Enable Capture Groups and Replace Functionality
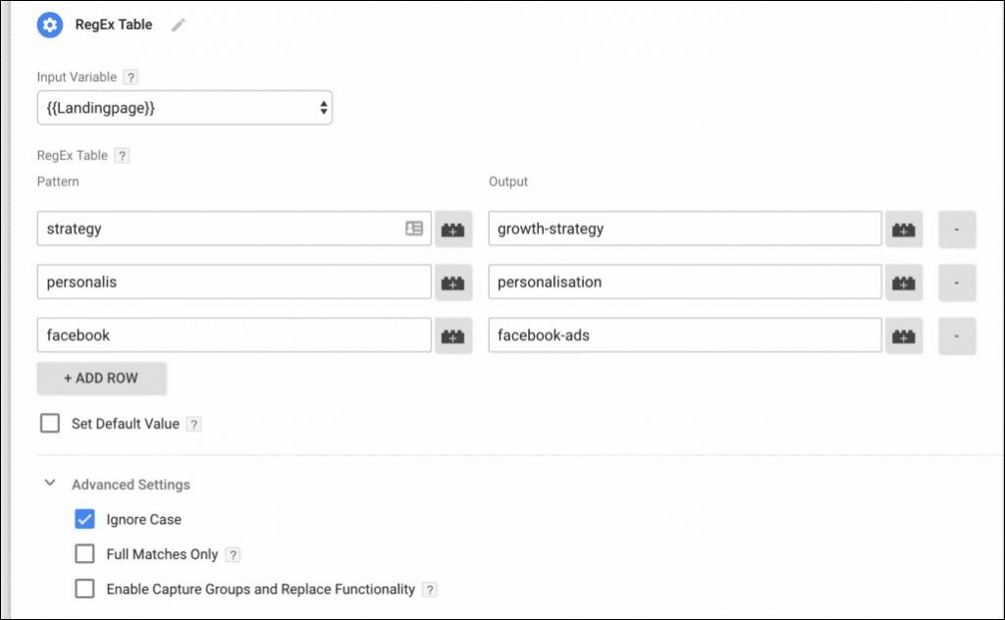 85,589
